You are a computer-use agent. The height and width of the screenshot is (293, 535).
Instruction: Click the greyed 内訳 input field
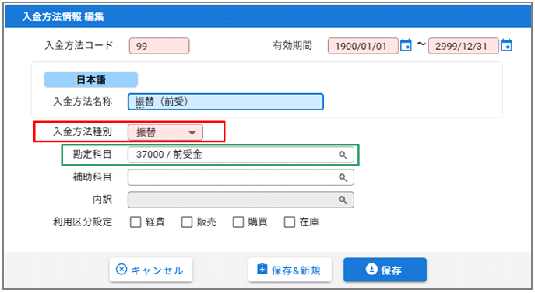[x=241, y=200]
